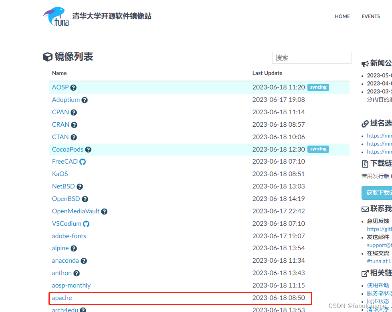Click GitHub icon next to FreeCAD
392x312 pixels.
pos(83,162)
